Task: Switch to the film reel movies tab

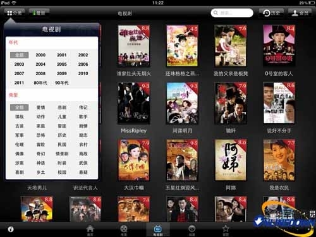Action: tap(124, 230)
